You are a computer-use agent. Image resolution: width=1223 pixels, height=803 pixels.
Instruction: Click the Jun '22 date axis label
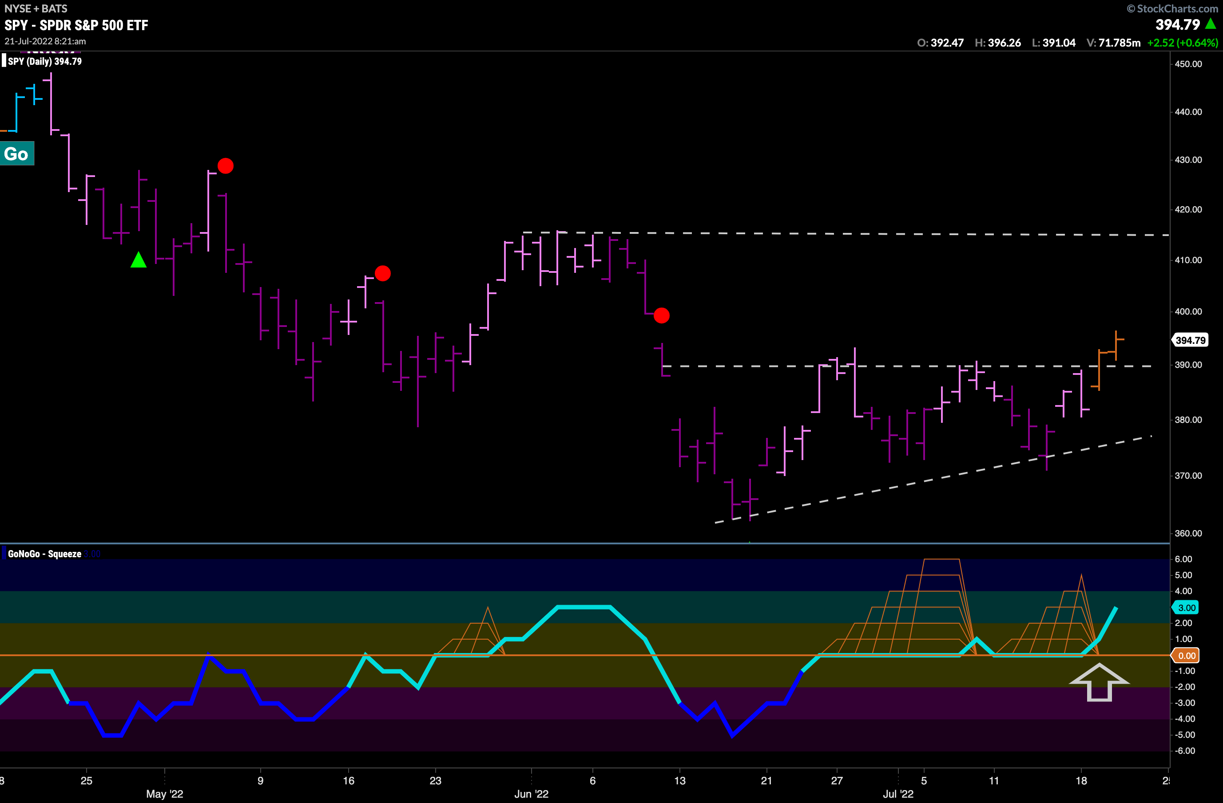pyautogui.click(x=531, y=794)
